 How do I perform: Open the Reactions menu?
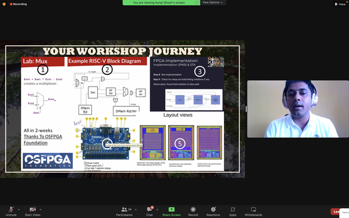[213, 212]
